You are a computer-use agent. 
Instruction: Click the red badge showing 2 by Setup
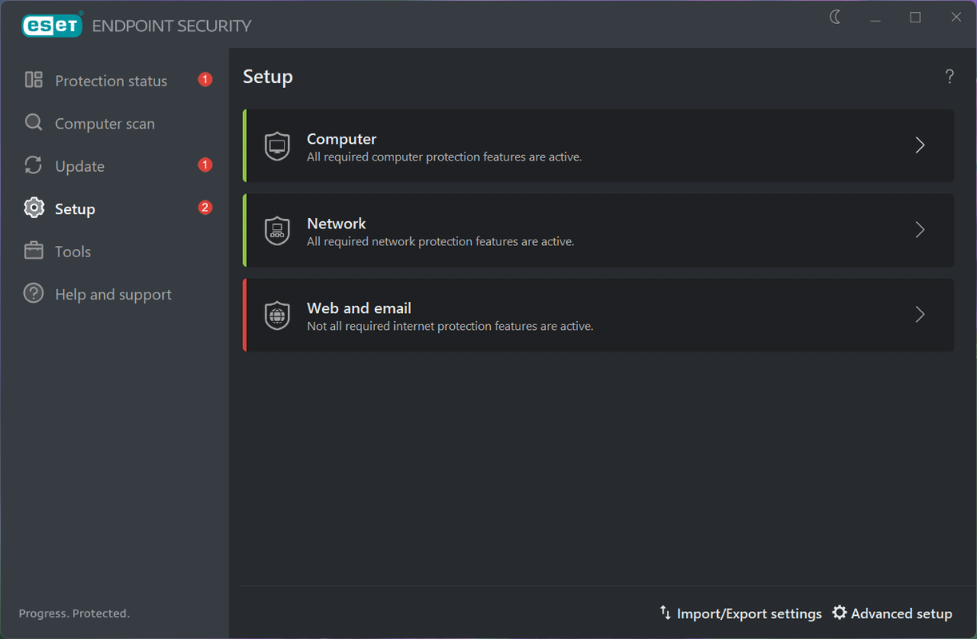[x=205, y=208]
